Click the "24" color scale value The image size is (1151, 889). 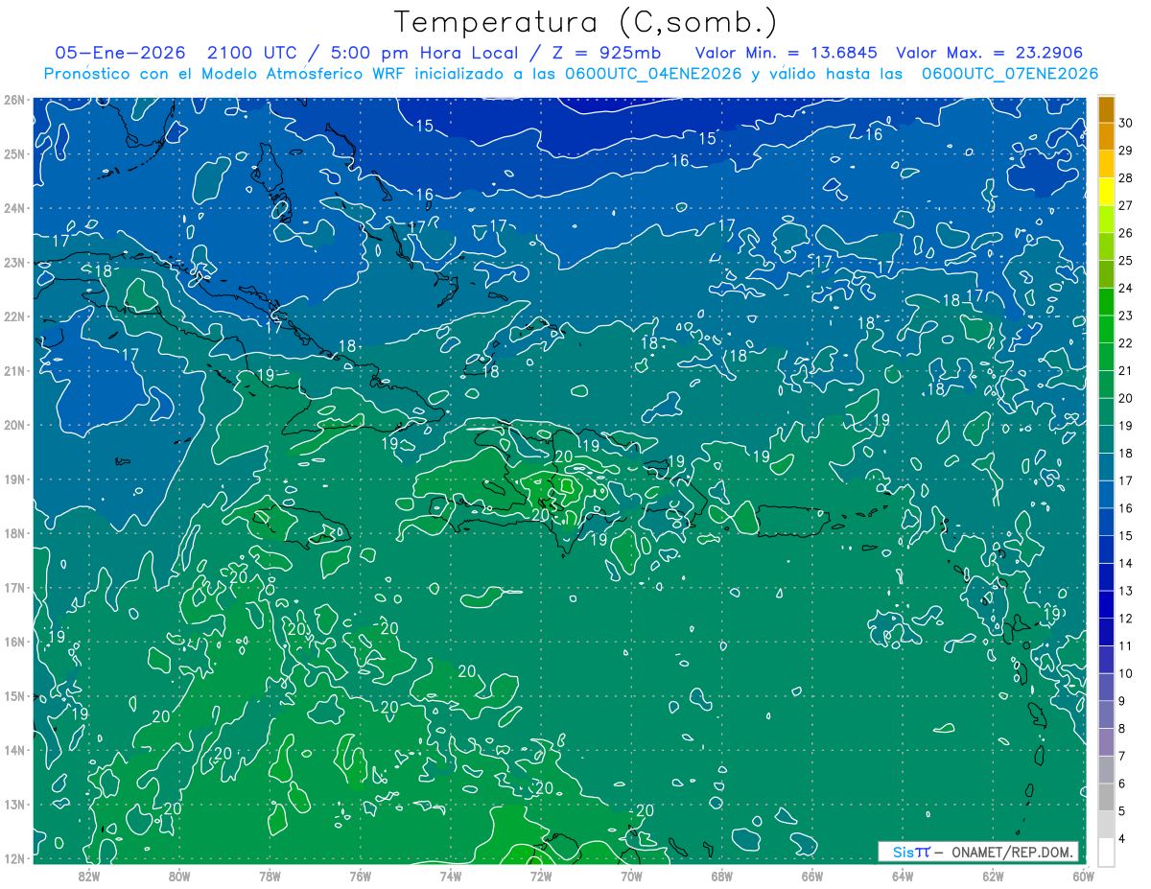(1126, 288)
